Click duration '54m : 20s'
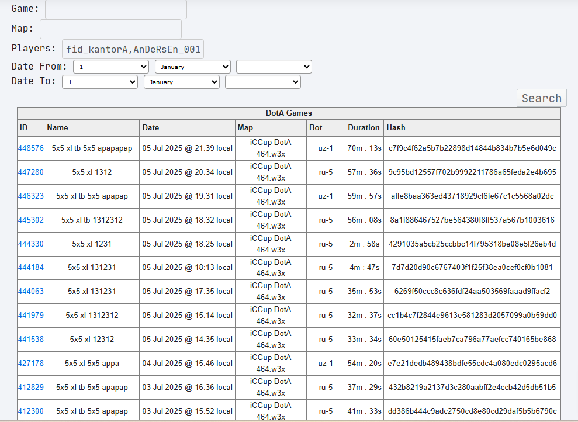This screenshot has height=422, width=578. 364,363
